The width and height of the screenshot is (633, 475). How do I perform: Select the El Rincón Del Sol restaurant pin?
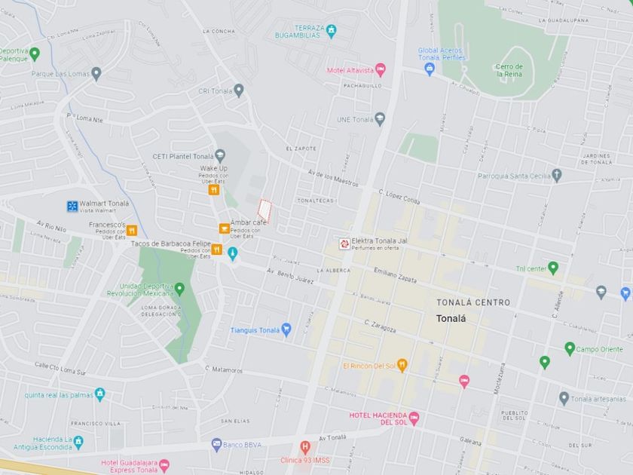click(402, 366)
